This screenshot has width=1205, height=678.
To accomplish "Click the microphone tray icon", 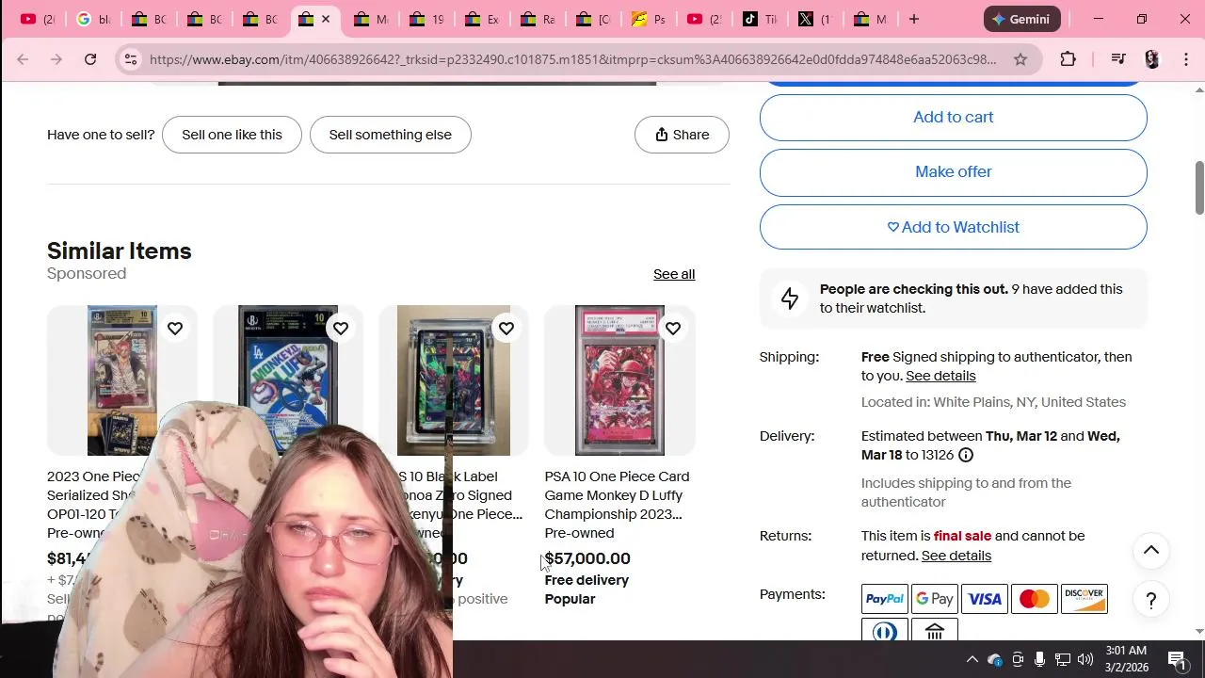I will pyautogui.click(x=1039, y=659).
